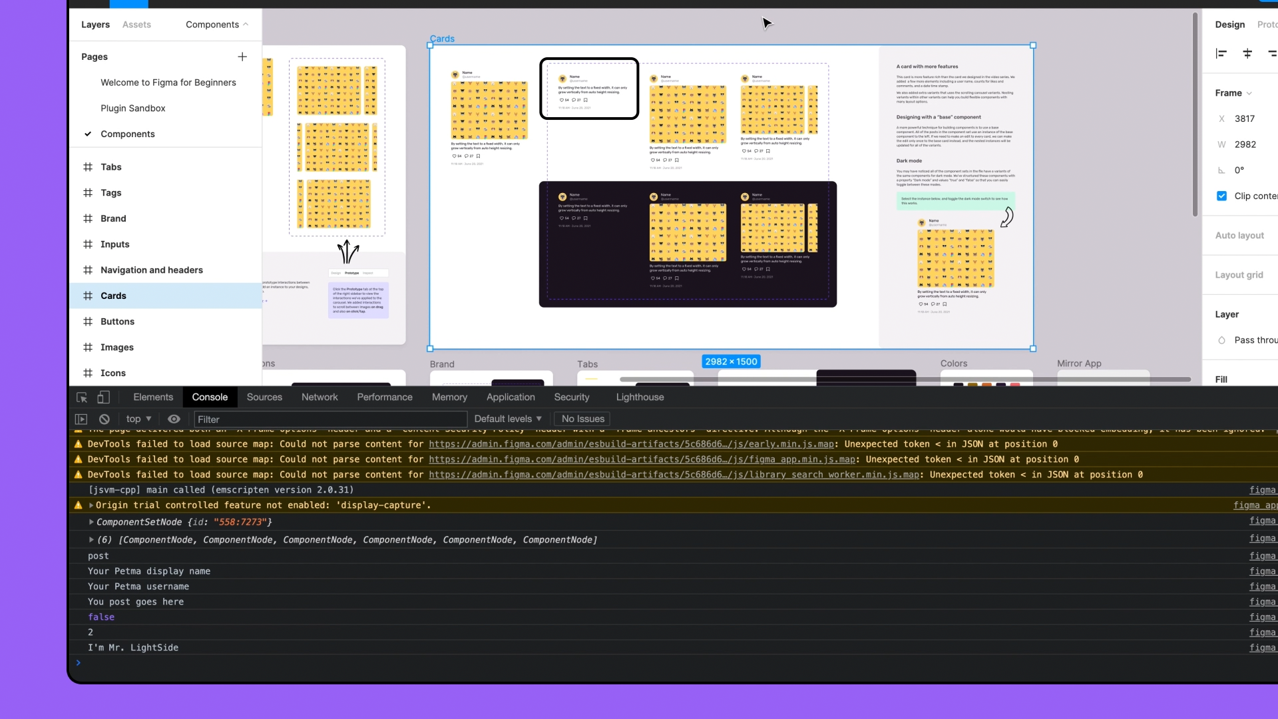Click the No Issues button

[x=582, y=419]
